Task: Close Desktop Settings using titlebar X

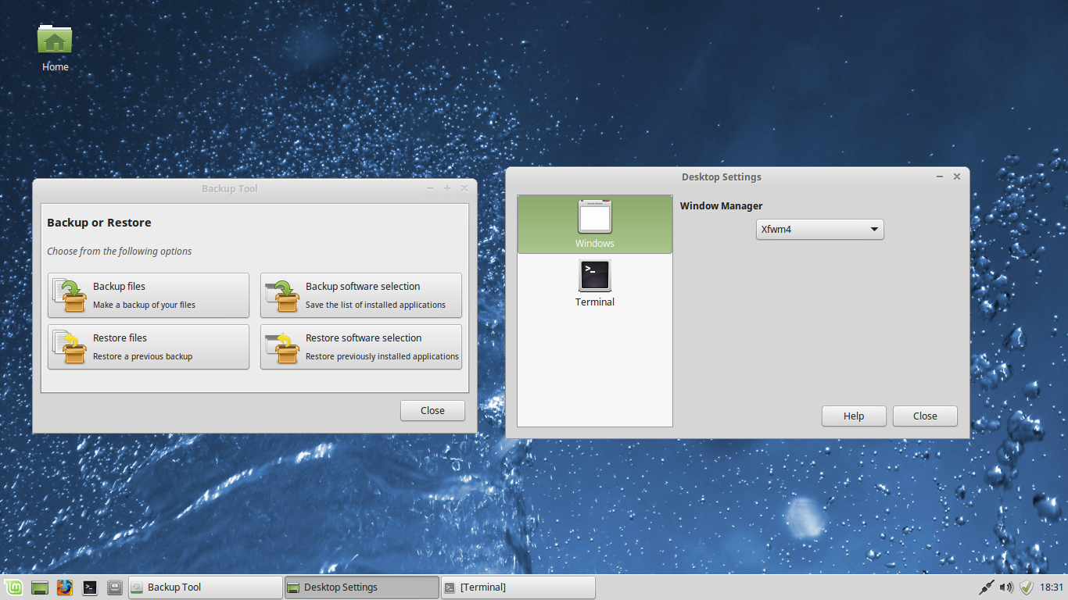Action: [956, 177]
